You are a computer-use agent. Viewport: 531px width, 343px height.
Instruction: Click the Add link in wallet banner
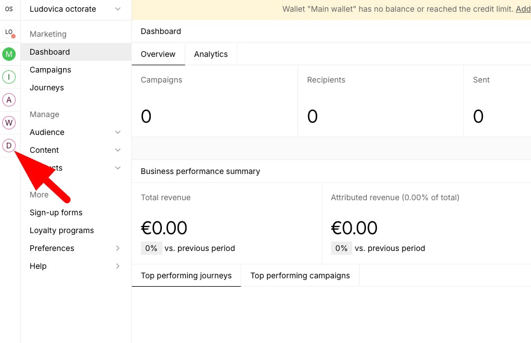coord(523,9)
